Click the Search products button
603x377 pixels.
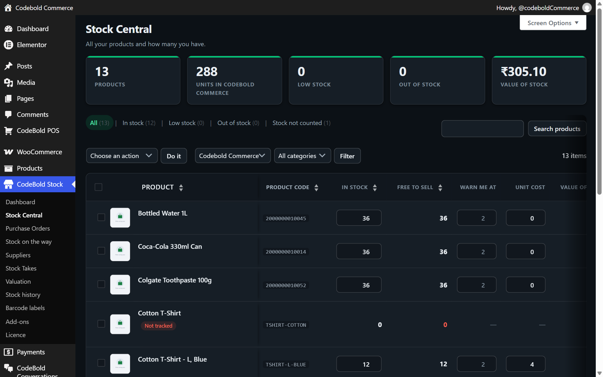(x=557, y=129)
